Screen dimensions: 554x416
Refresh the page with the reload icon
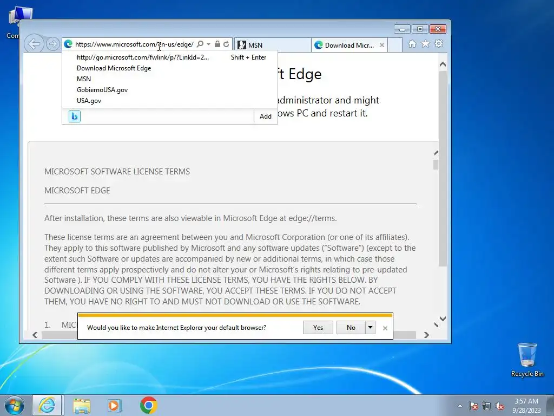(x=226, y=44)
